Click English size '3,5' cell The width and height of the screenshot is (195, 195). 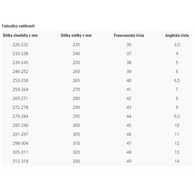(x=177, y=45)
